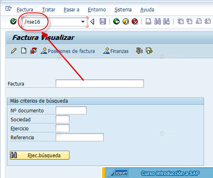Click the Ejec.búsqueda button
Viewport: 213px width, 178px height.
[40, 155]
